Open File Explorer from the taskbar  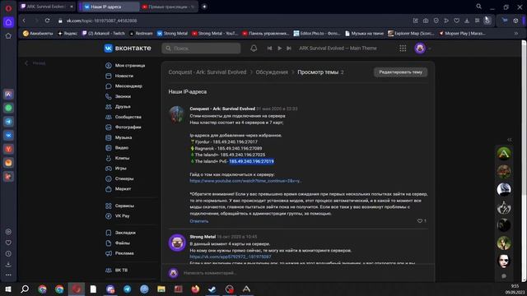(161, 289)
